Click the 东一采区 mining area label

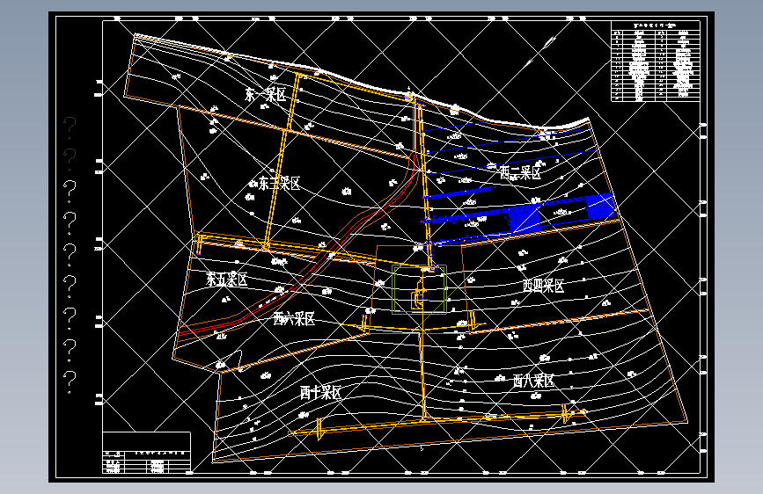coord(266,94)
